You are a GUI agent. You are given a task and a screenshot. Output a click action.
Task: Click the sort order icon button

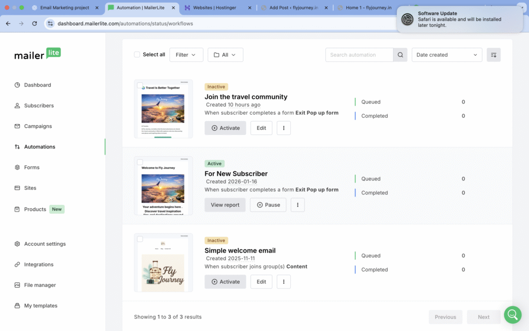pos(493,55)
